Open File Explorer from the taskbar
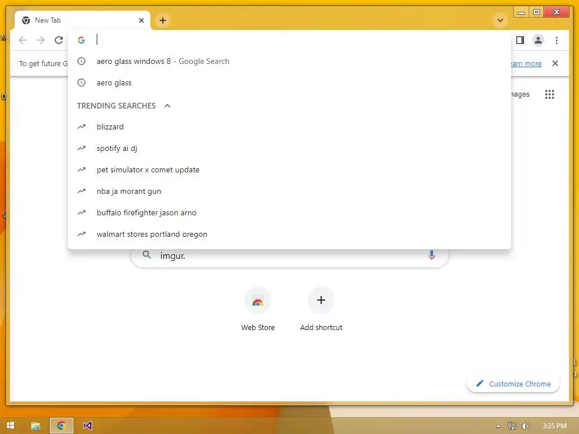The width and height of the screenshot is (579, 434). tap(36, 426)
